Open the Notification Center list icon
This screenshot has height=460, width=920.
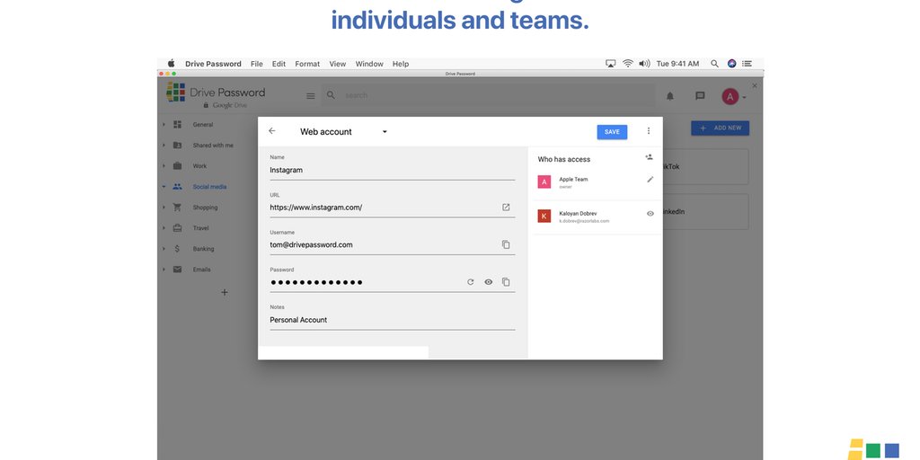coord(747,64)
